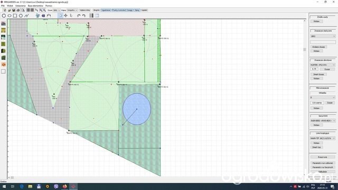Select the rectangle drawing tool
Viewport: 338px width, 190px height.
pos(15,16)
